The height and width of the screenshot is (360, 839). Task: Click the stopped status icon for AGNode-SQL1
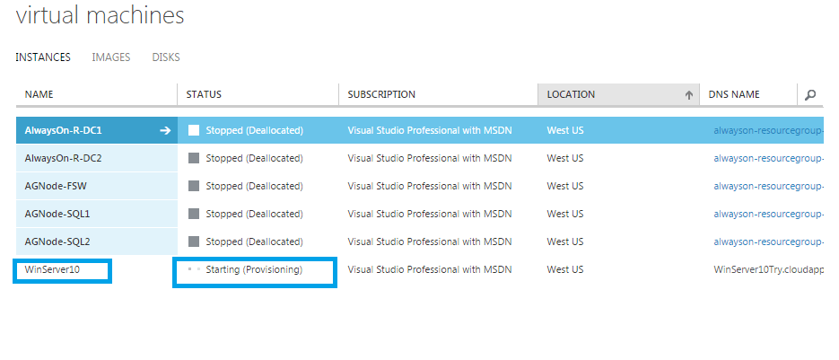pyautogui.click(x=193, y=214)
